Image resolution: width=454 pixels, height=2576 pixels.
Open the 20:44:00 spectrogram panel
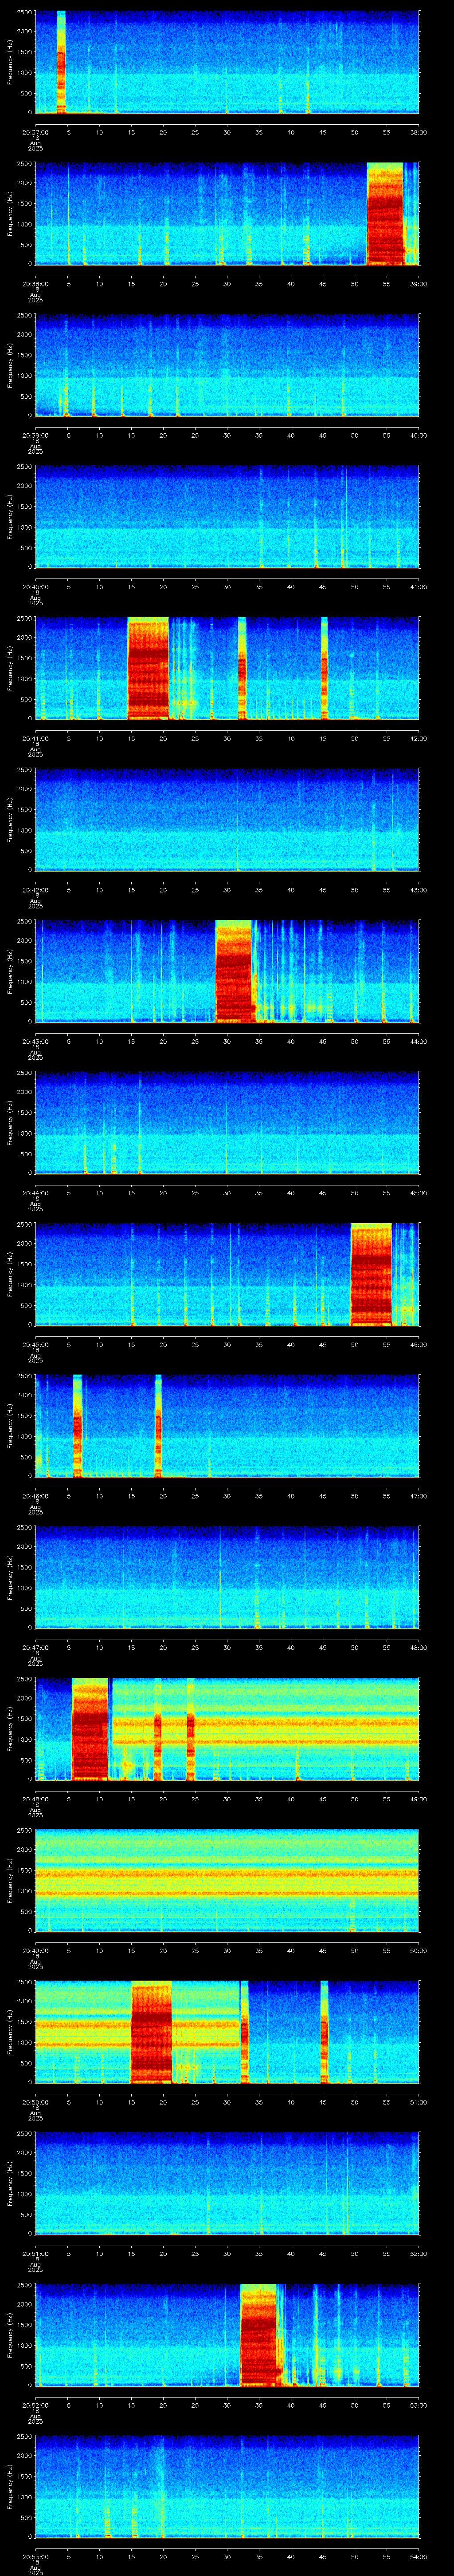point(227,1122)
